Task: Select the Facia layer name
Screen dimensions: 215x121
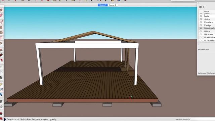Action: click(206, 16)
